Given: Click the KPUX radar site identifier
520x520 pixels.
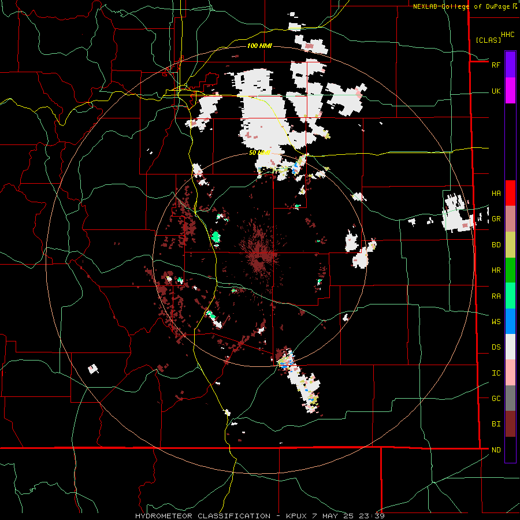Looking at the screenshot, I should tap(297, 516).
